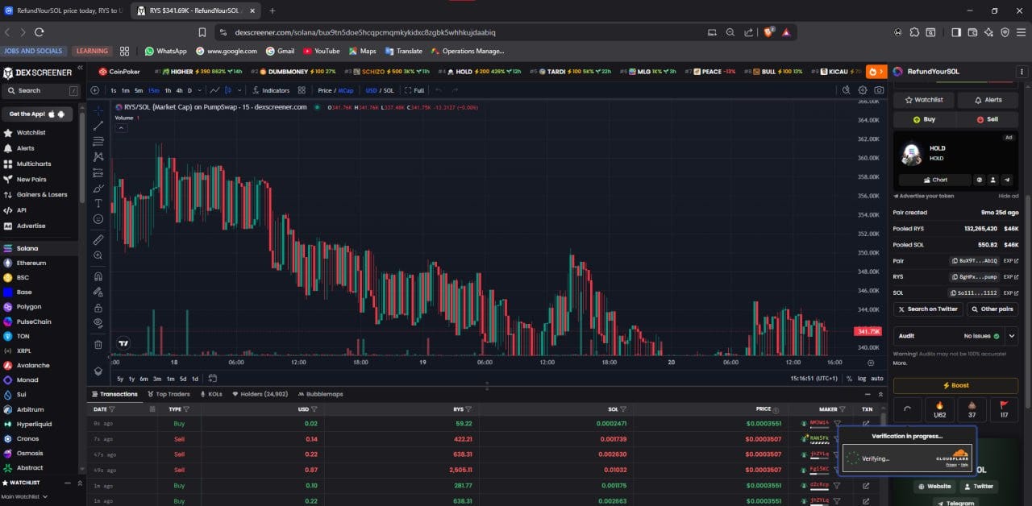
Task: Open Alerts for RefundYourSOL
Action: pyautogui.click(x=988, y=100)
